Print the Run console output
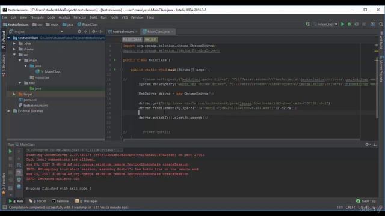The image size is (385, 216). tap(19, 179)
